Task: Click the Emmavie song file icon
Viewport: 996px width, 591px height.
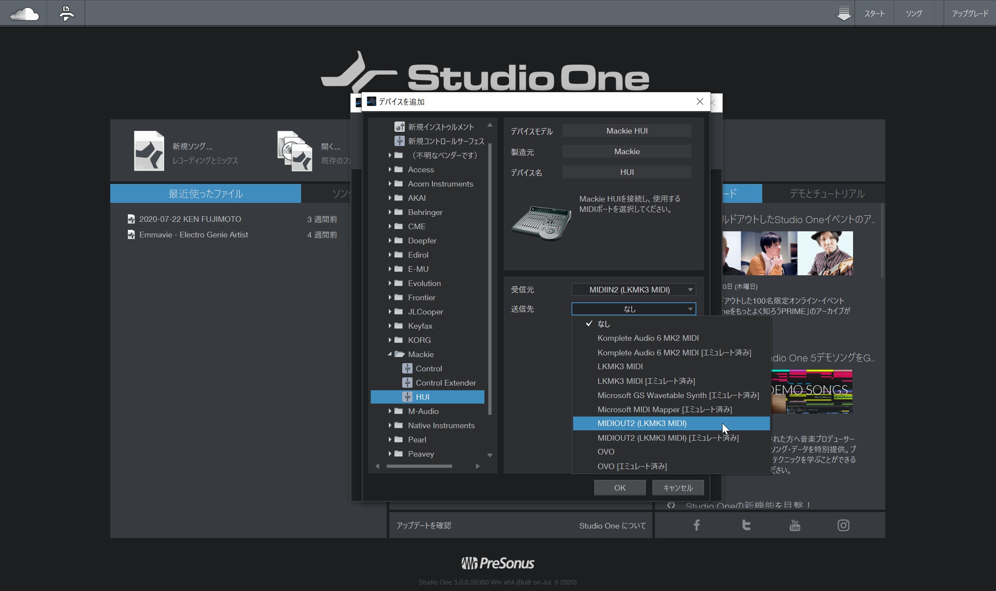Action: (131, 234)
